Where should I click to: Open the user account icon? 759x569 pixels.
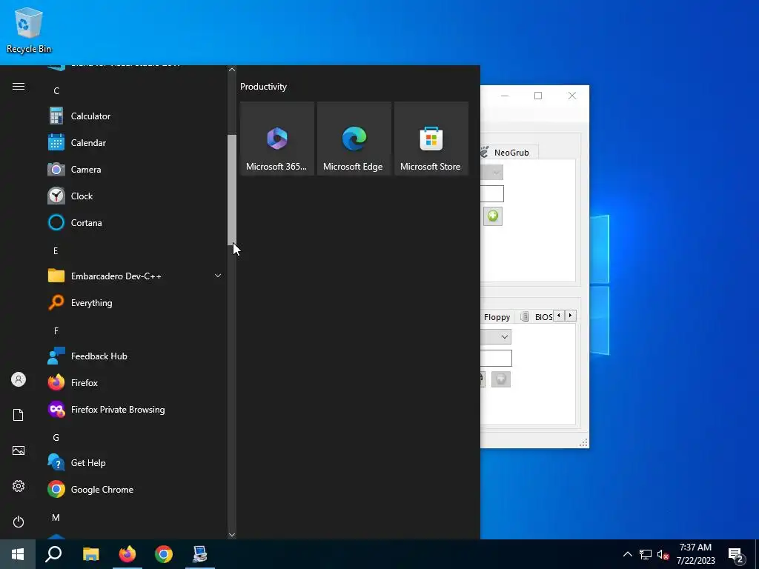pyautogui.click(x=19, y=379)
